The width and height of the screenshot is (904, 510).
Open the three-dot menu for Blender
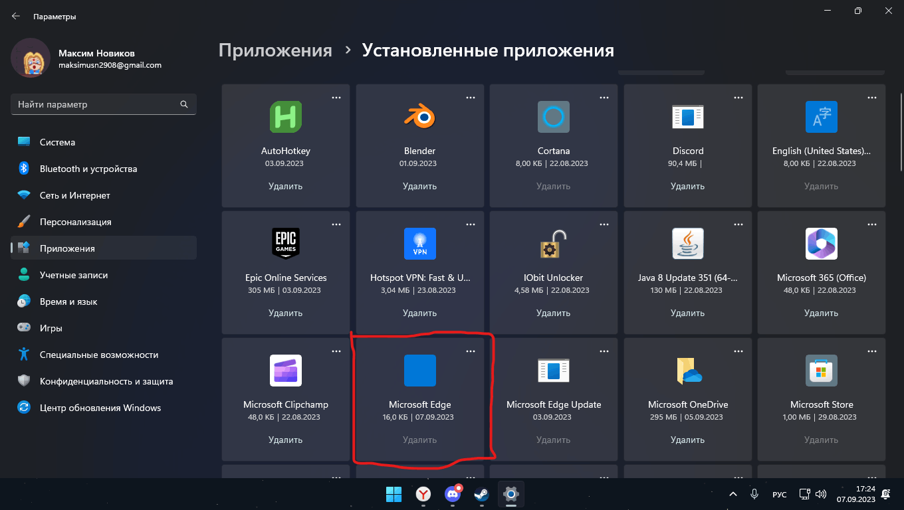pyautogui.click(x=471, y=97)
